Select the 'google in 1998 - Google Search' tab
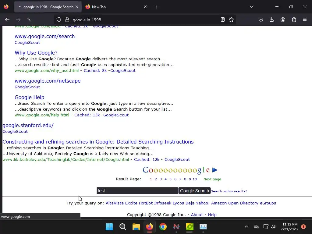This screenshot has height=234, width=312. pyautogui.click(x=48, y=7)
